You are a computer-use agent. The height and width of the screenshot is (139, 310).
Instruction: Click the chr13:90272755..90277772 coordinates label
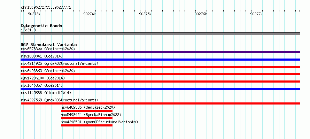(x=46, y=8)
